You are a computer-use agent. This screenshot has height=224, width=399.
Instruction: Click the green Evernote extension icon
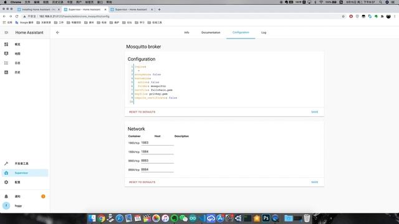tap(376, 16)
